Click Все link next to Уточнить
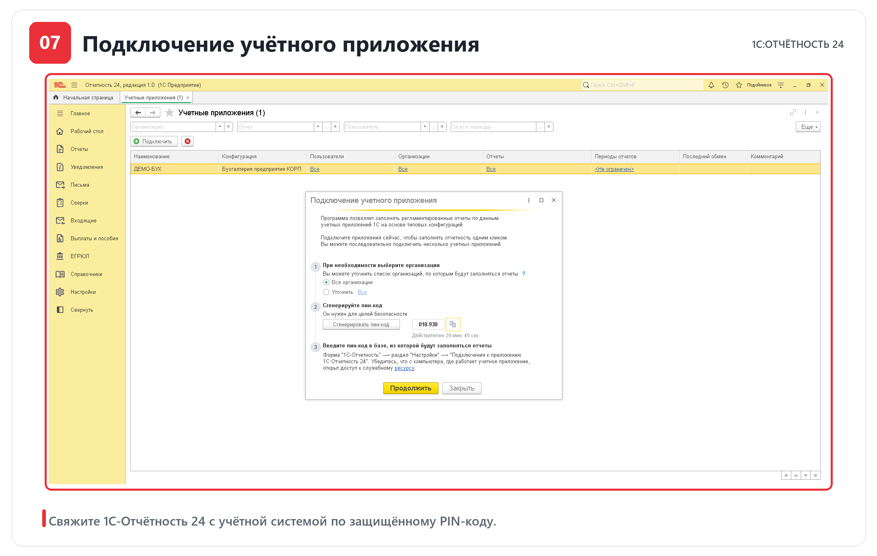This screenshot has width=877, height=556. click(x=362, y=292)
